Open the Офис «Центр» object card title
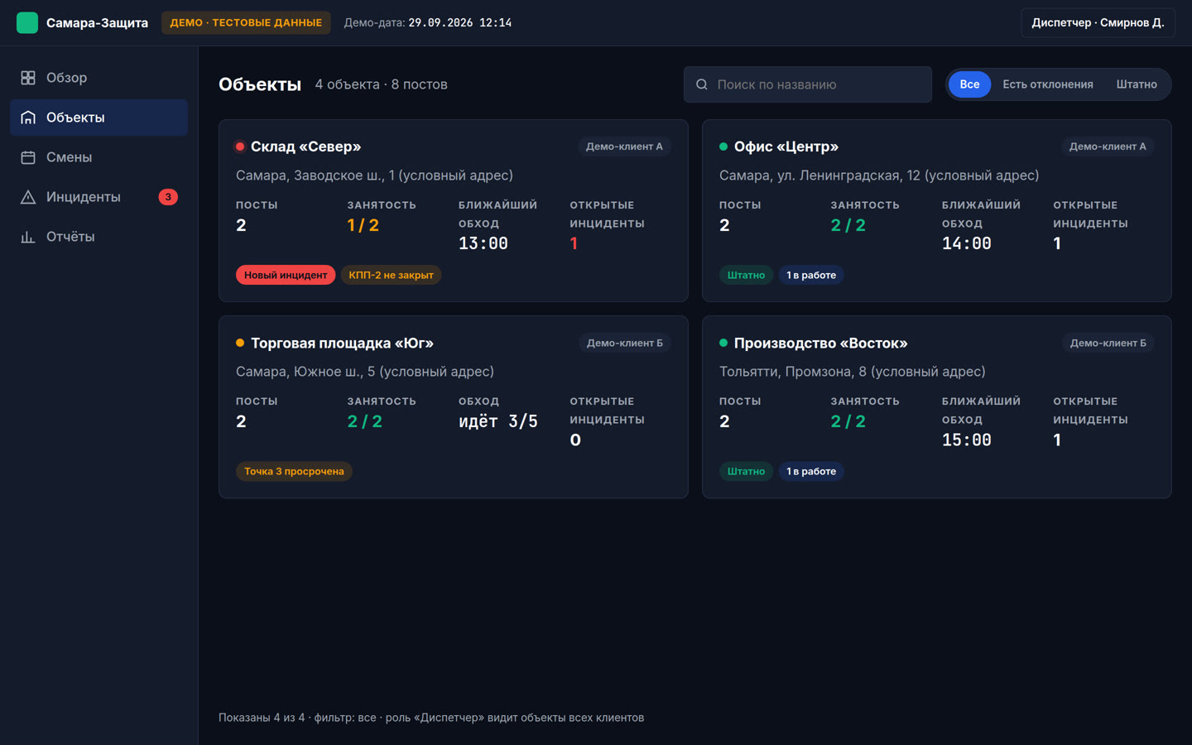 point(786,147)
